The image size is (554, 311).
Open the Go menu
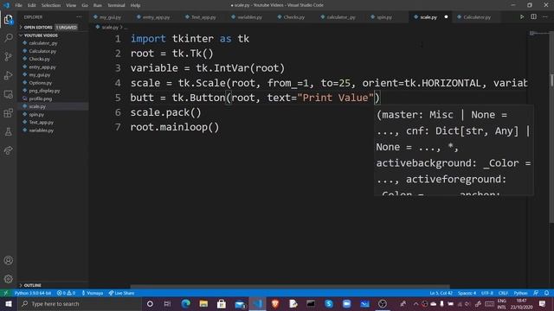point(85,5)
